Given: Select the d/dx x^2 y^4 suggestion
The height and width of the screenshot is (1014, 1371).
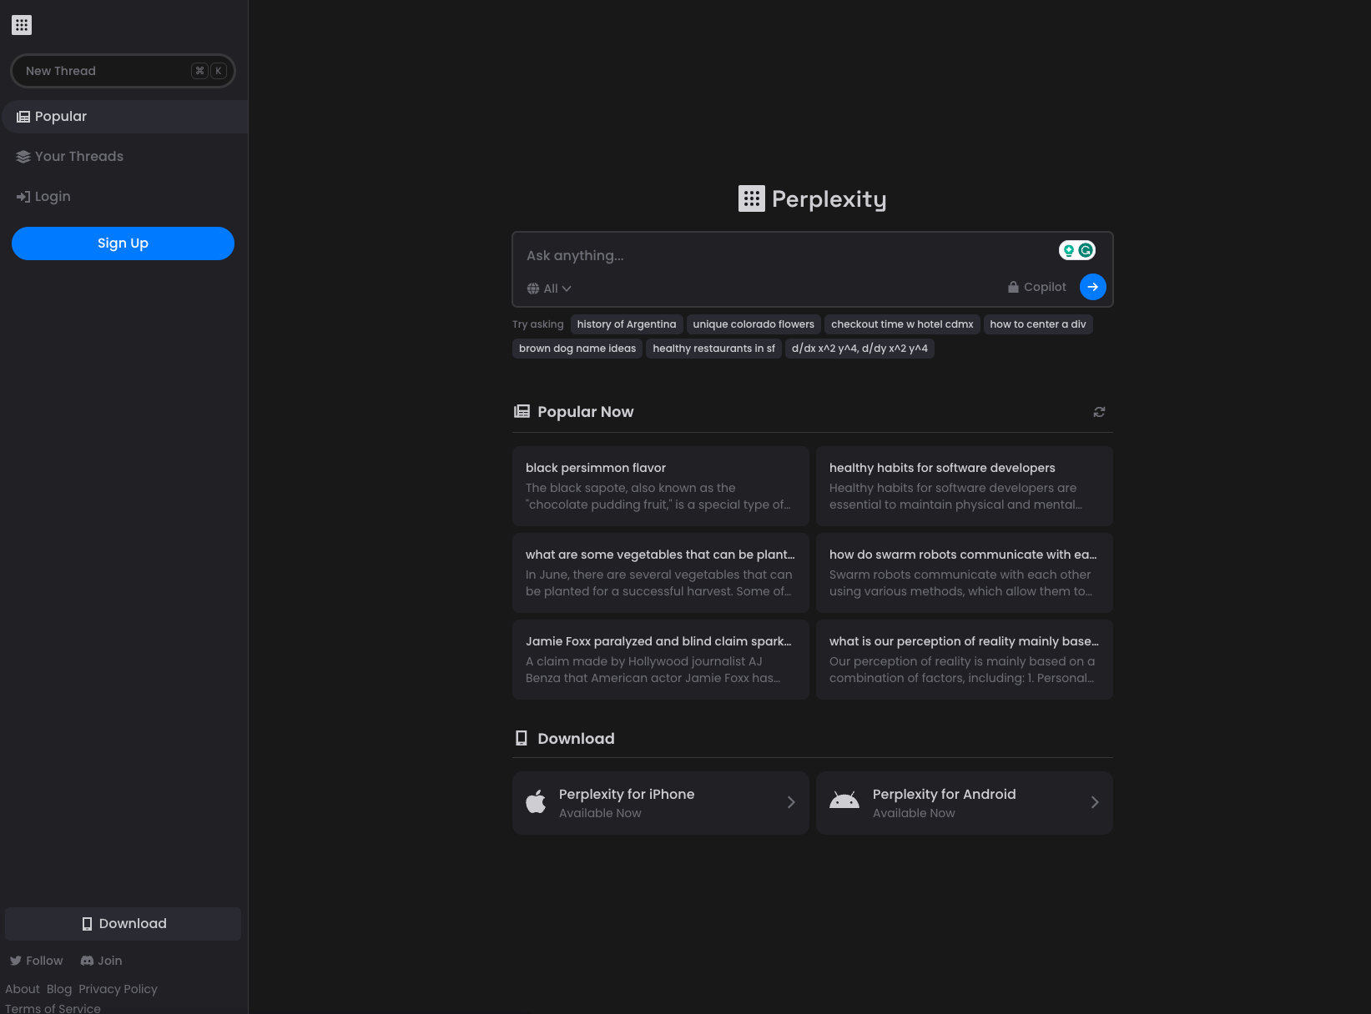Looking at the screenshot, I should [x=859, y=349].
